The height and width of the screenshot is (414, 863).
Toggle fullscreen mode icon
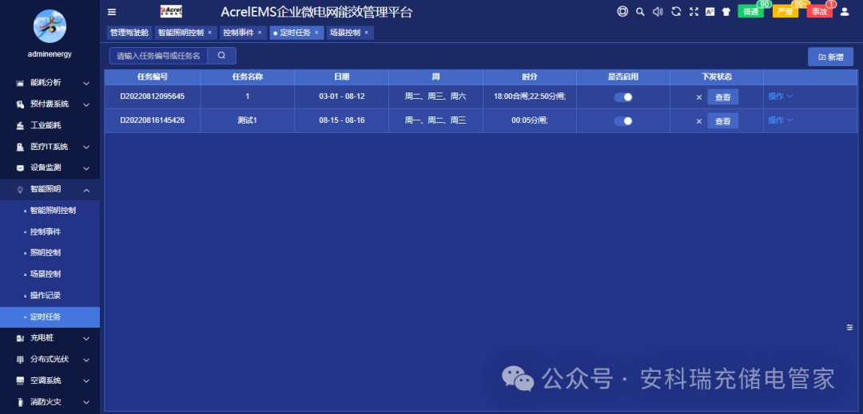pyautogui.click(x=694, y=11)
